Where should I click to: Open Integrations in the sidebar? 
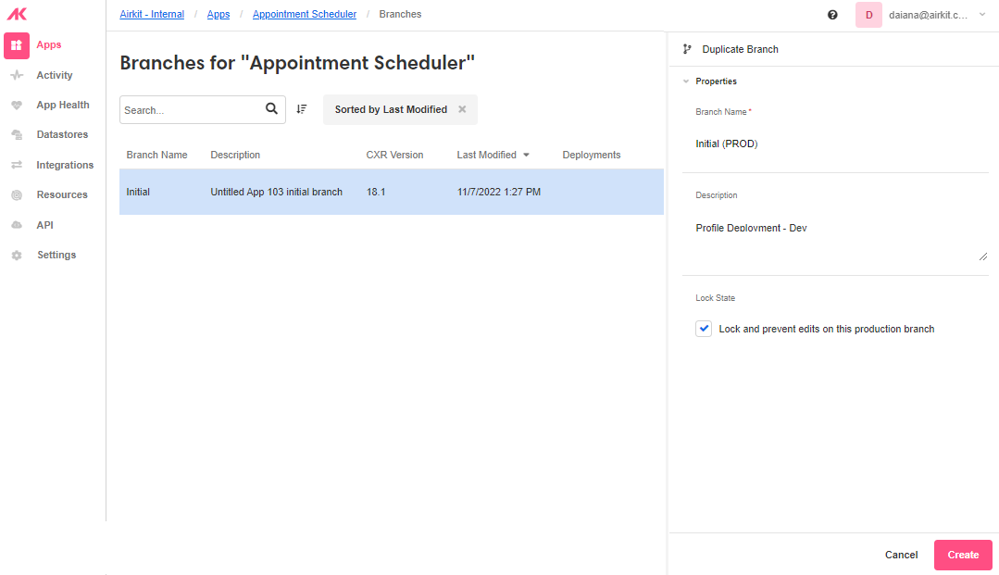(65, 165)
